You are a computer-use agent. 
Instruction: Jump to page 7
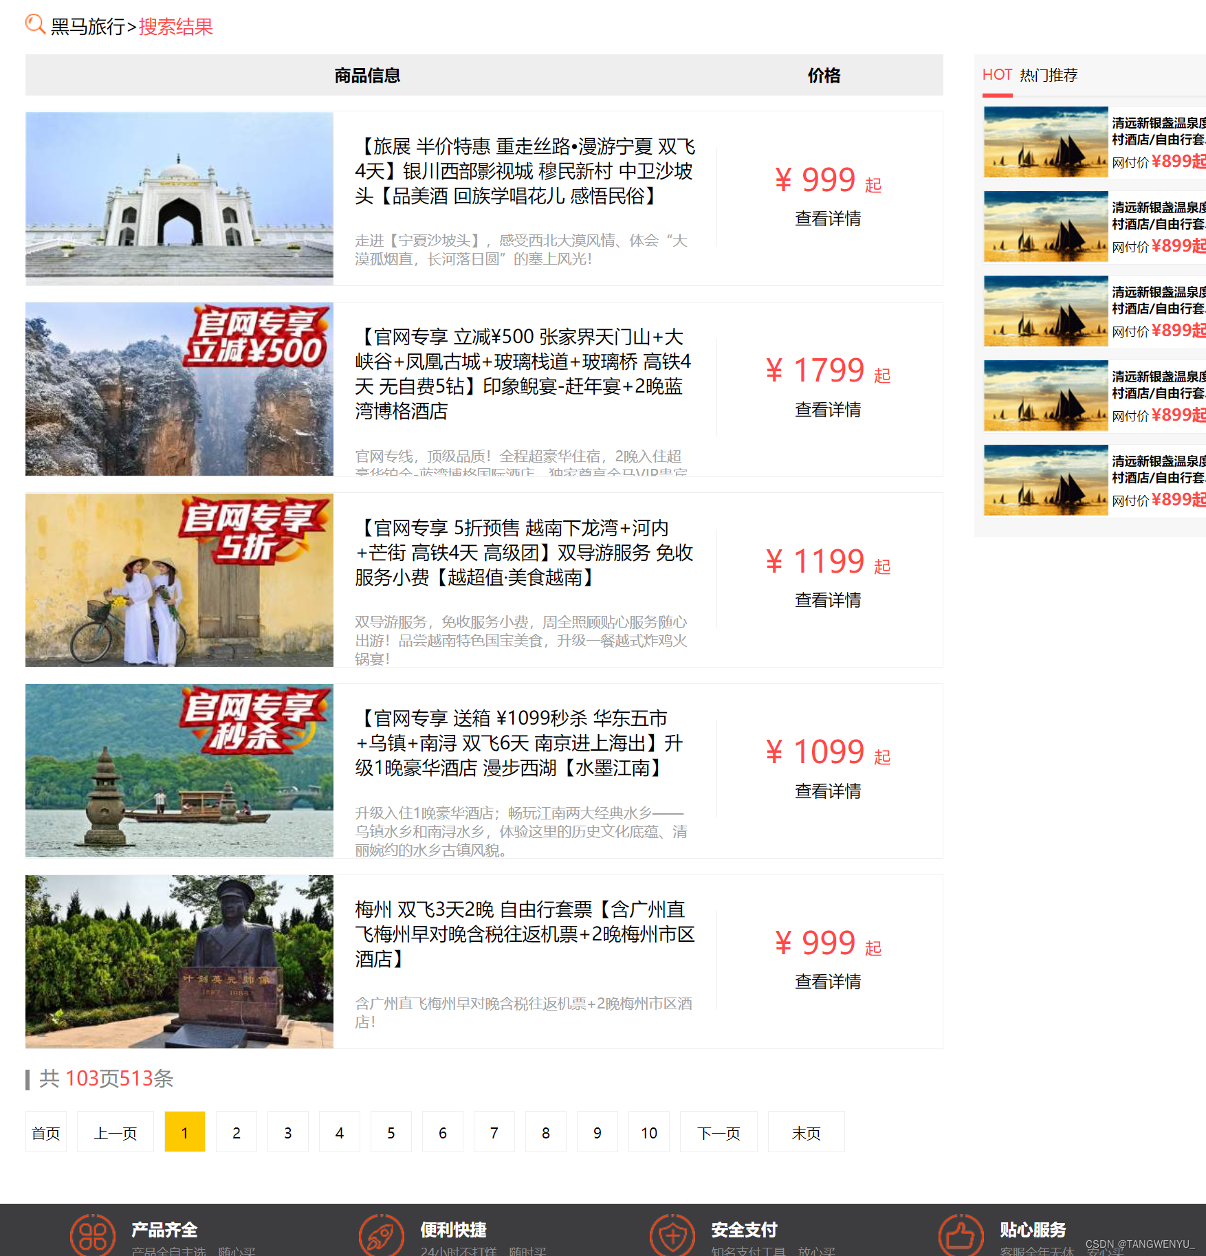coord(494,1132)
